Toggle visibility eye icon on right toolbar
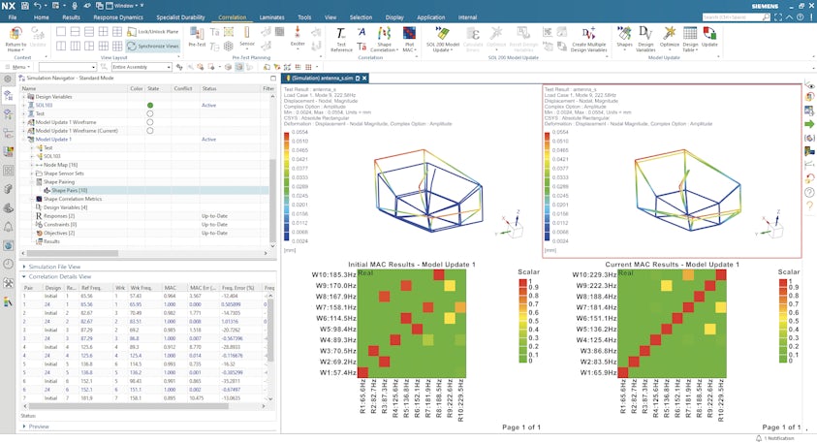The height and width of the screenshot is (443, 817). [x=809, y=84]
